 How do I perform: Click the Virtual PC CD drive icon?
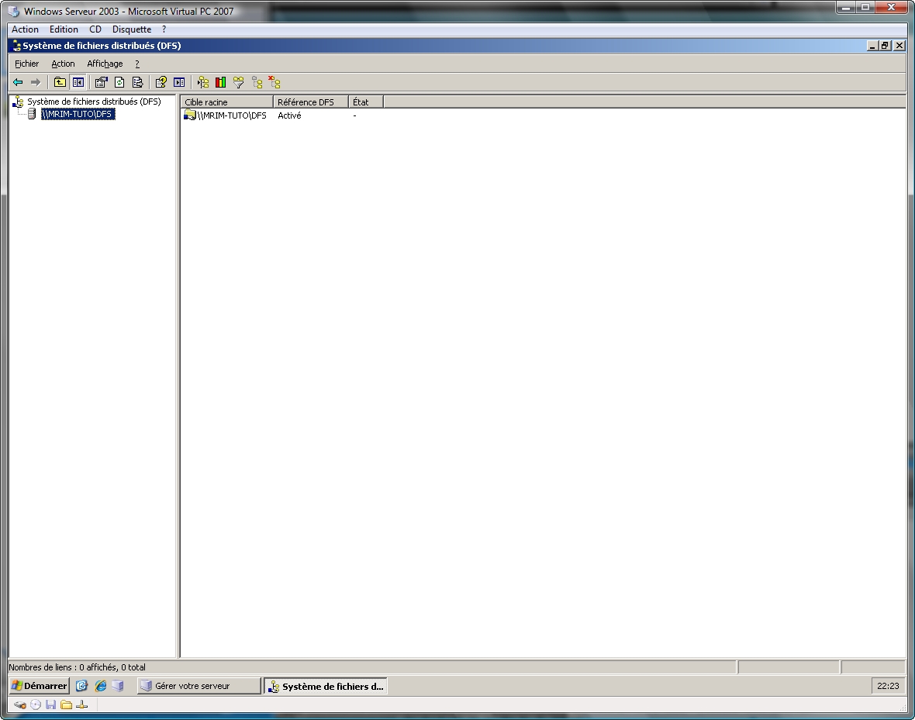click(36, 704)
